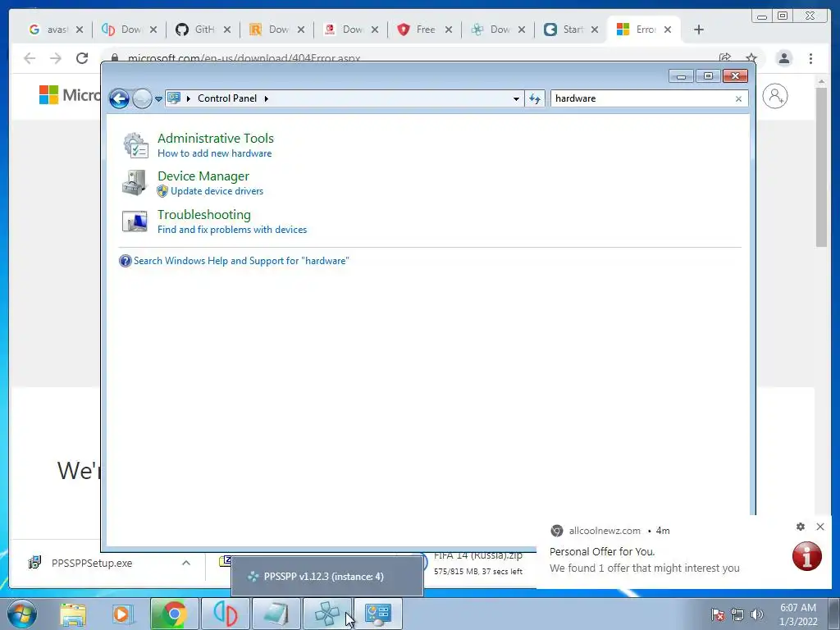
Task: Open Chrome profile avatar menu
Action: [784, 58]
